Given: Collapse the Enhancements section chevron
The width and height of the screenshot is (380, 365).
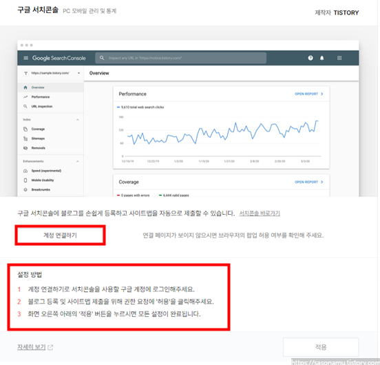Looking at the screenshot, I should 78,161.
